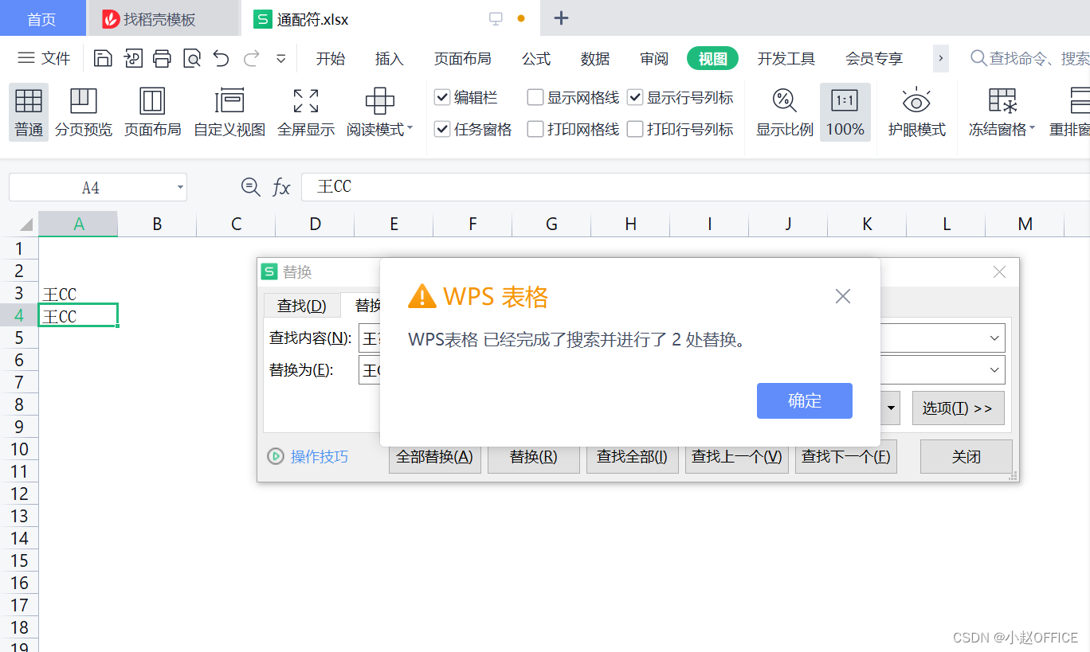
Task: Open the 审阅 ribbon tab
Action: [x=654, y=58]
